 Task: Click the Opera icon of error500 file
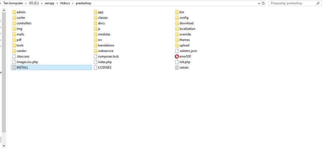point(177,57)
